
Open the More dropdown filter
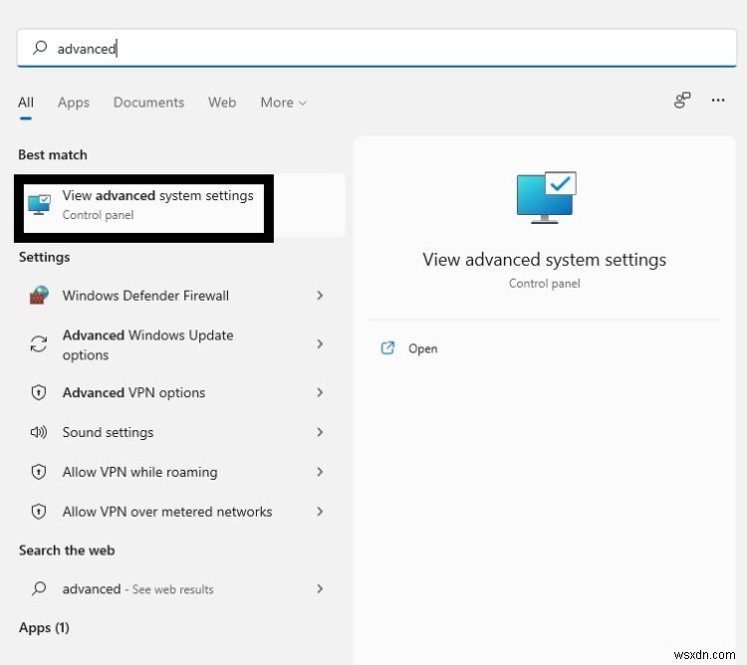click(283, 103)
